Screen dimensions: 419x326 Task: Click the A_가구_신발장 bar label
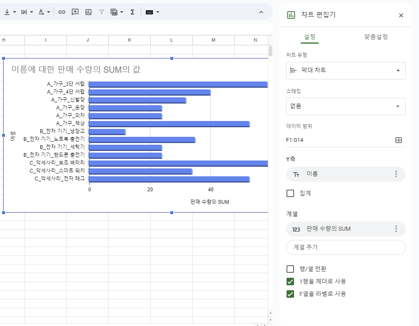coord(68,99)
